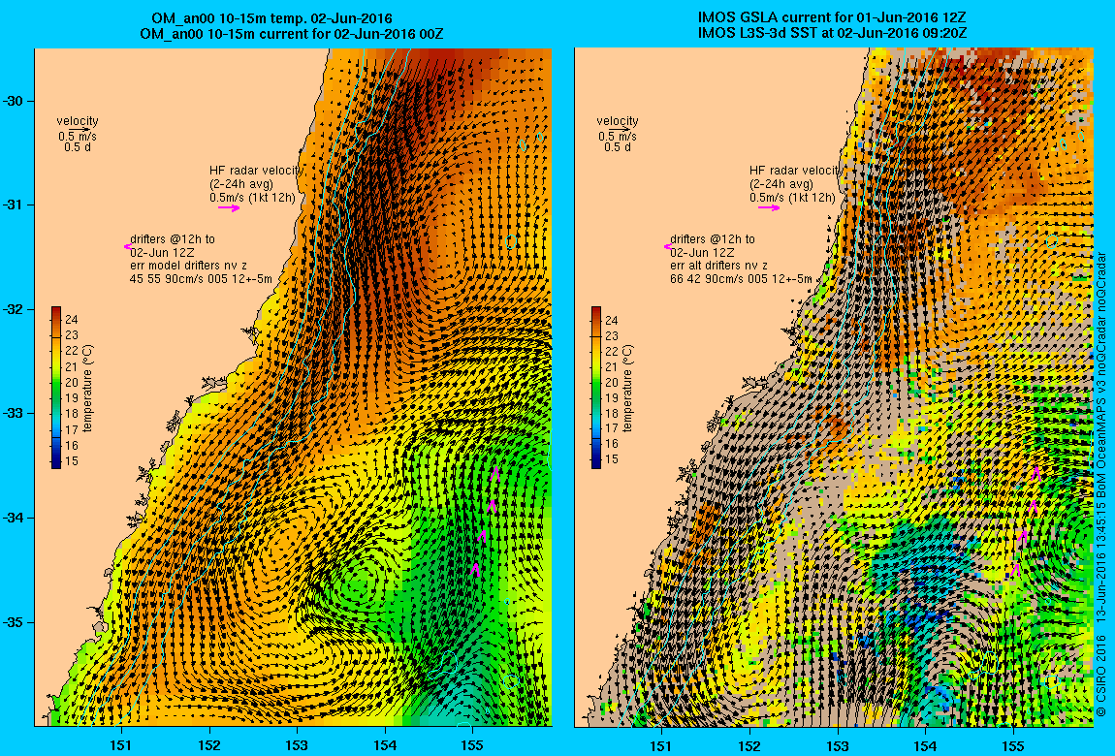Click the 'HF radar velocity' label in left map
This screenshot has height=756, width=1115.
pos(256,171)
